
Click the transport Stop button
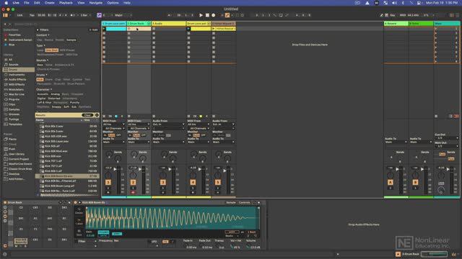pyautogui.click(x=207, y=15)
